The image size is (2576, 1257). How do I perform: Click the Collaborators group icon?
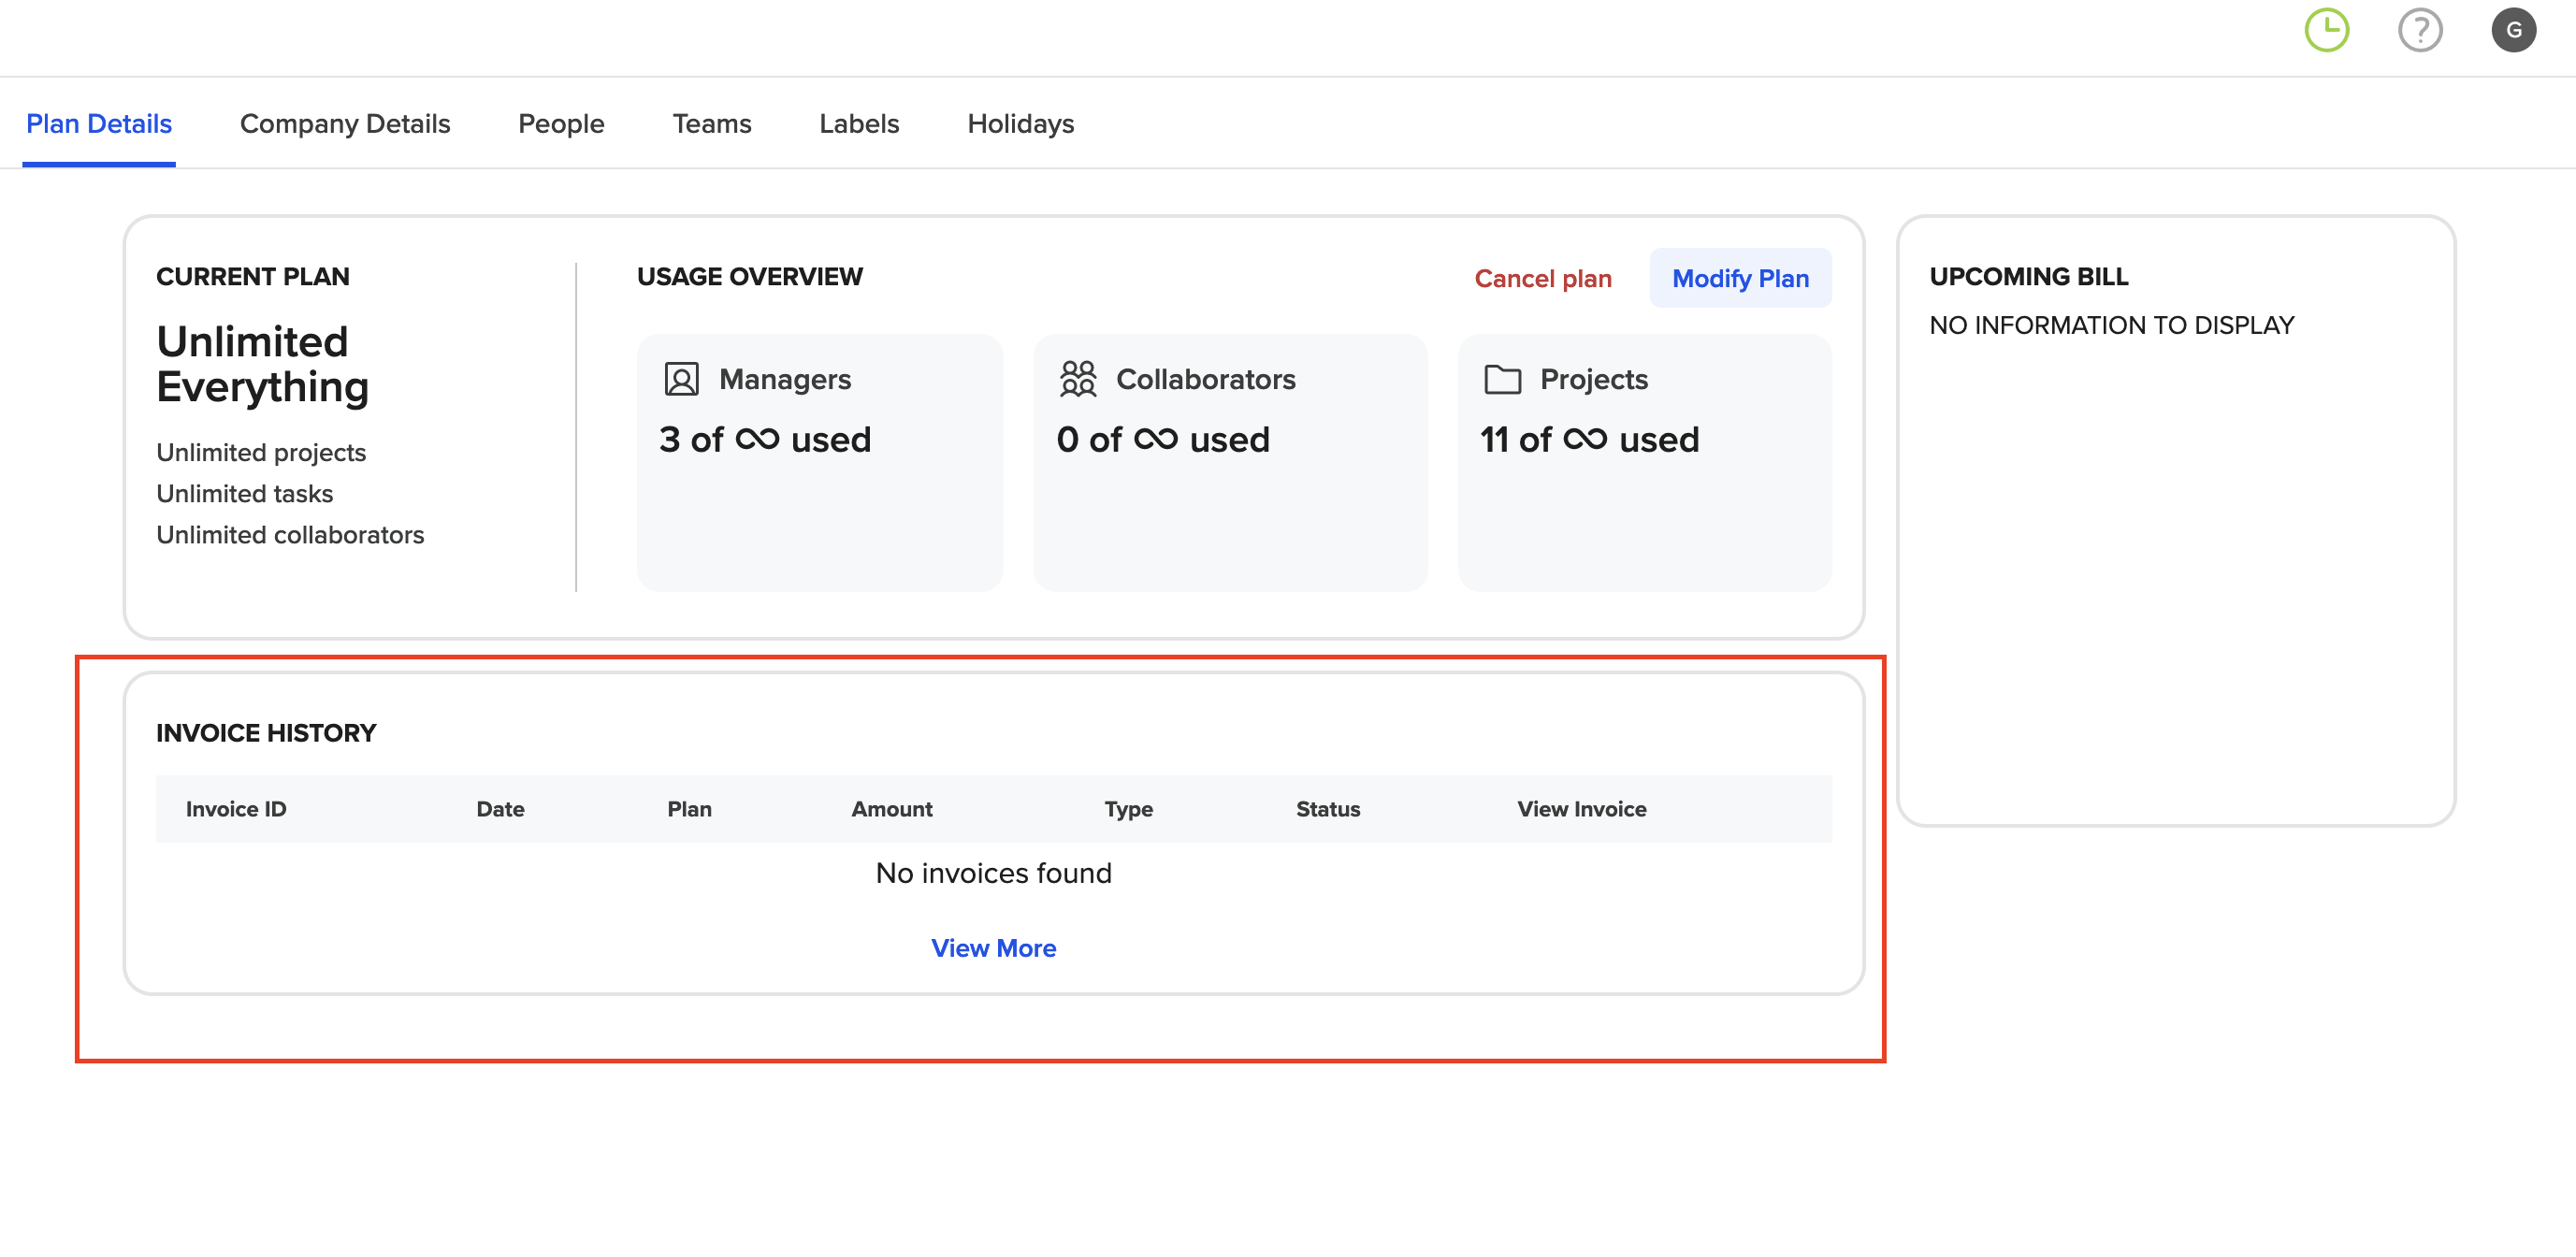[1078, 380]
